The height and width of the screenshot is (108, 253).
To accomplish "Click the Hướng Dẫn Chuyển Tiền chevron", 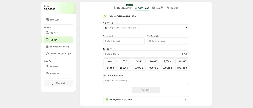I will tap(186, 99).
